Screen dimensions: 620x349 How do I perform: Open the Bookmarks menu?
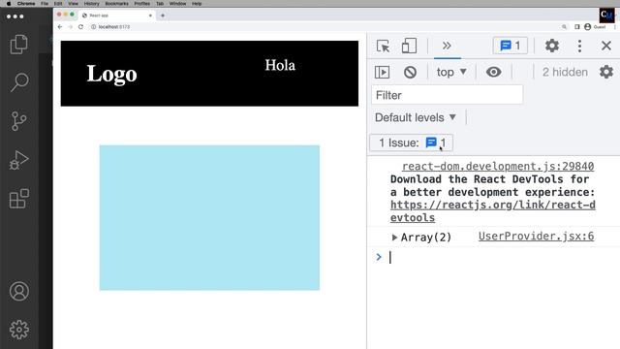click(116, 4)
